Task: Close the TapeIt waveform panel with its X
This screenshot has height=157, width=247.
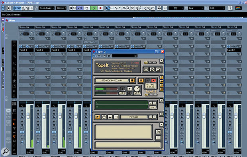Action: point(162,100)
